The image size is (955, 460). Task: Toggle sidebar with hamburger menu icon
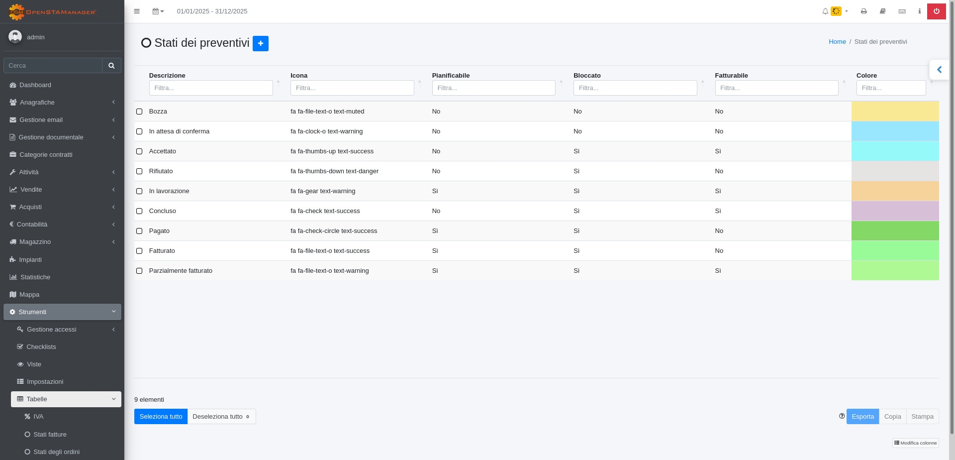click(137, 11)
